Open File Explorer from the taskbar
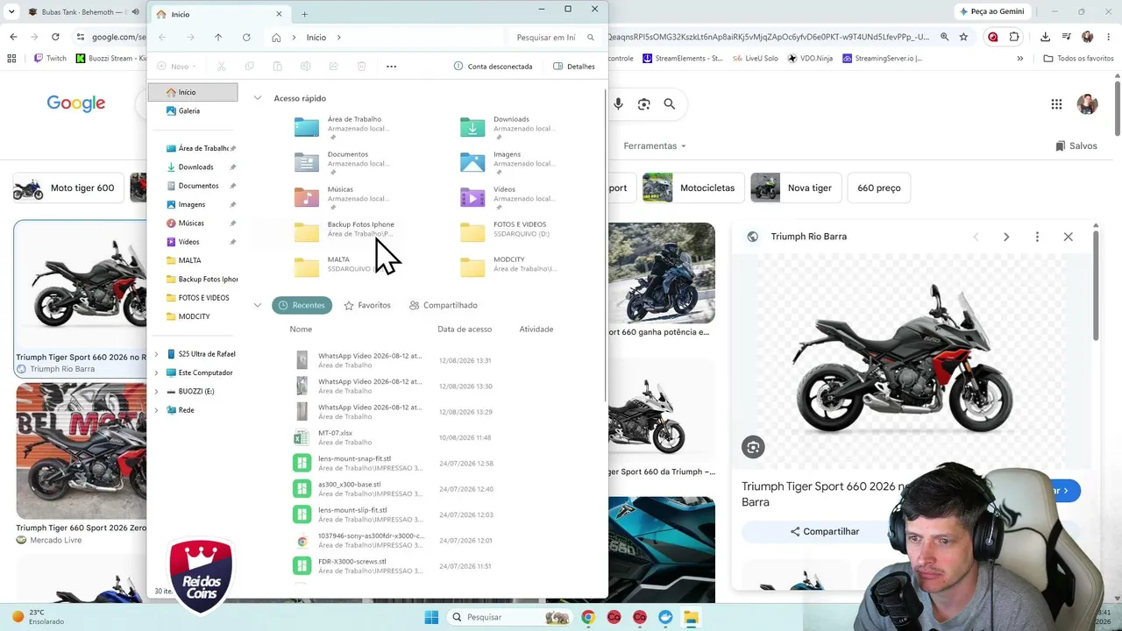1122x631 pixels. click(x=691, y=617)
